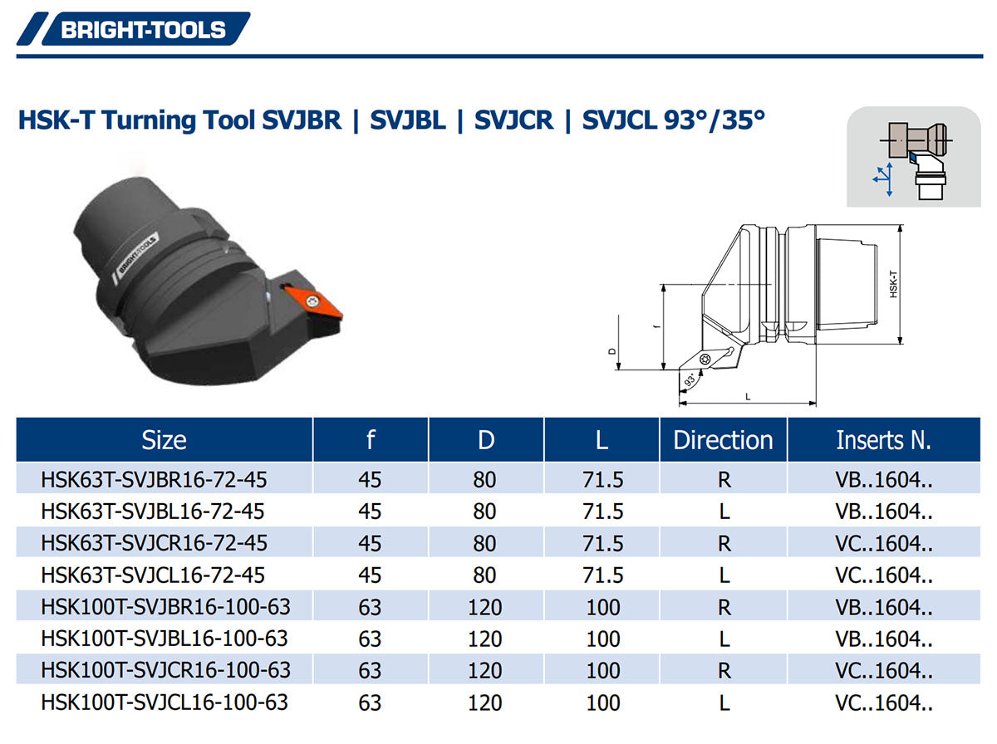Click the turning application diagram icon
Image resolution: width=997 pixels, height=744 pixels.
pos(914,157)
